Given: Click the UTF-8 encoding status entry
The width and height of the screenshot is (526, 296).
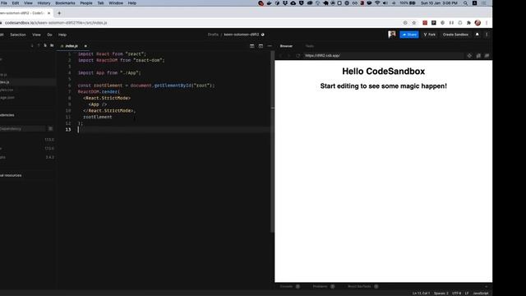Looking at the screenshot, I should click(457, 294).
